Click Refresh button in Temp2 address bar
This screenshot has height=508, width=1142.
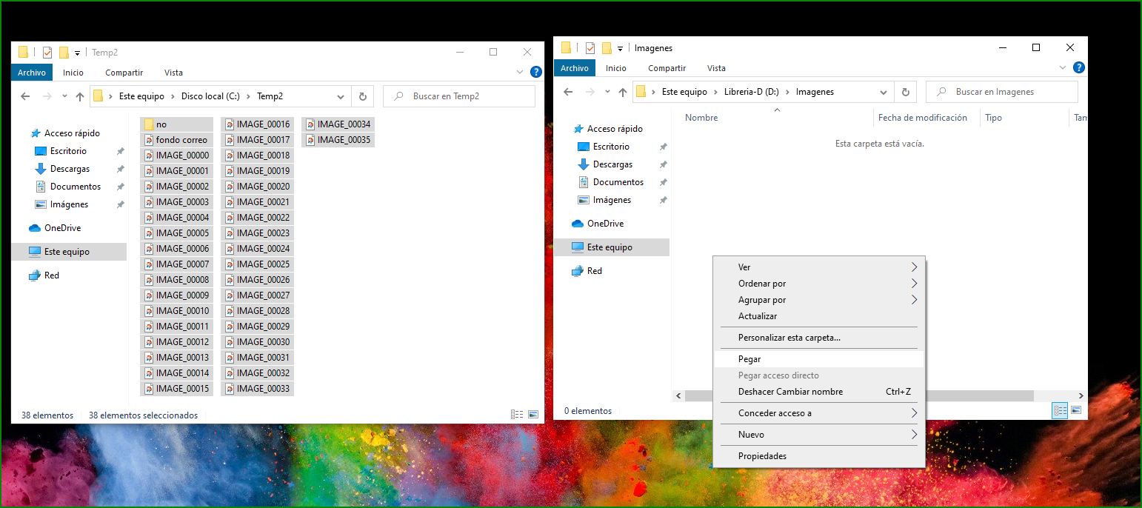click(362, 96)
